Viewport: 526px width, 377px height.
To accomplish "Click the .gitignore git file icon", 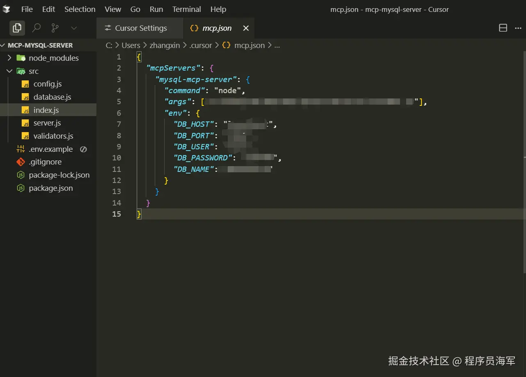I will (21, 162).
